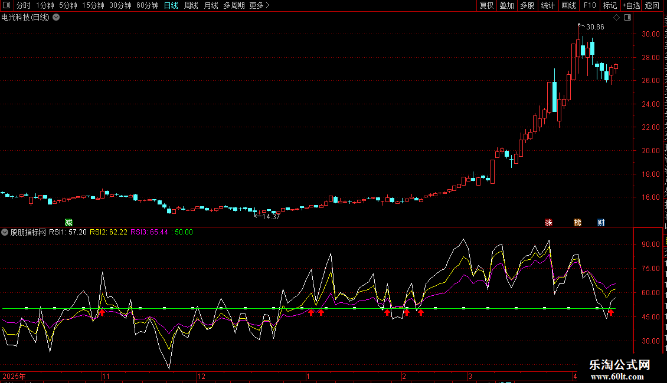
Task: Expand the 更多 period options
Action: tap(260, 5)
